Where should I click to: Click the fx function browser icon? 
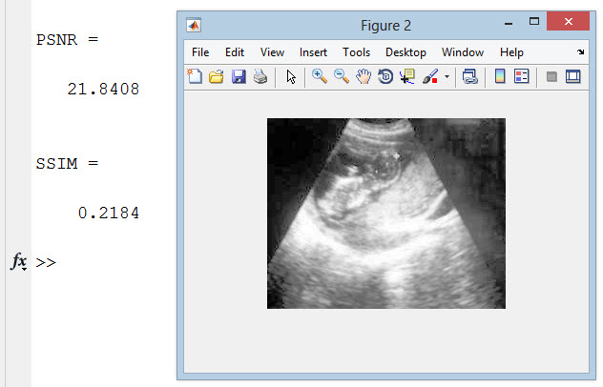[18, 262]
